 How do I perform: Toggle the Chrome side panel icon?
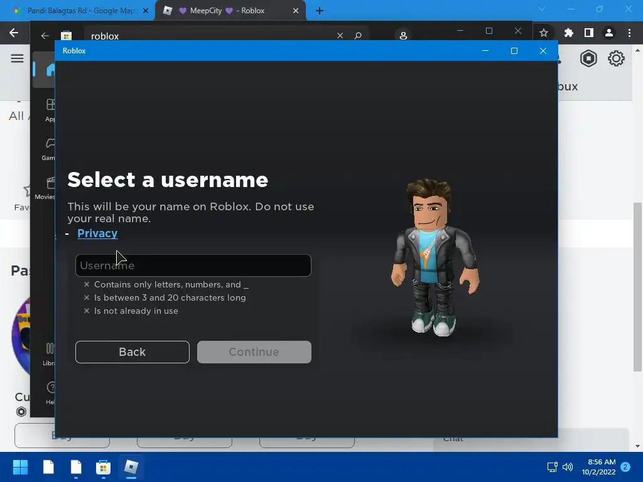click(589, 33)
